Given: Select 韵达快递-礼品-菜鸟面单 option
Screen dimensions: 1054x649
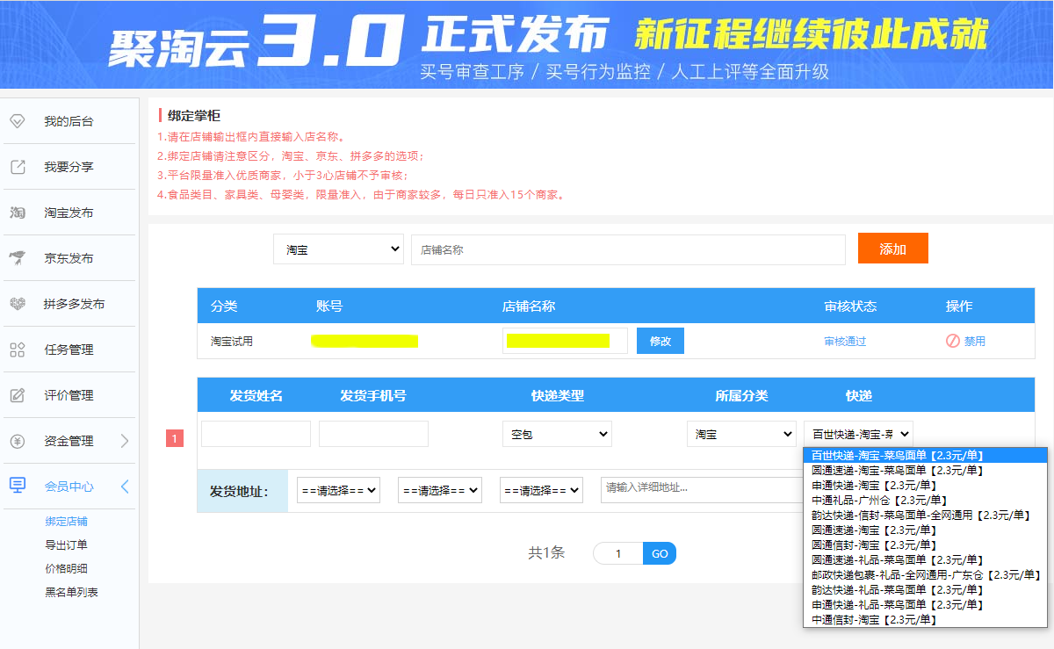Looking at the screenshot, I should coord(925,590).
